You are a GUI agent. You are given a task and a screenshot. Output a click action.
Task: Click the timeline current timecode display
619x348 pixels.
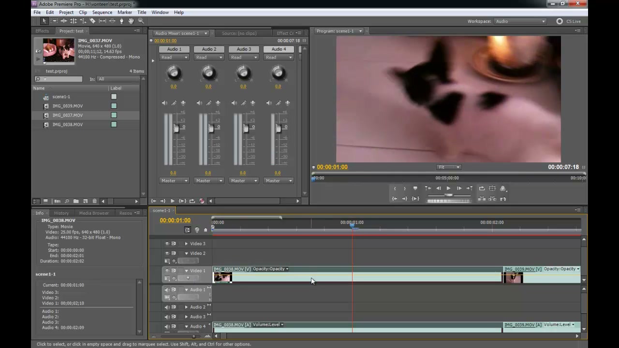tap(175, 220)
